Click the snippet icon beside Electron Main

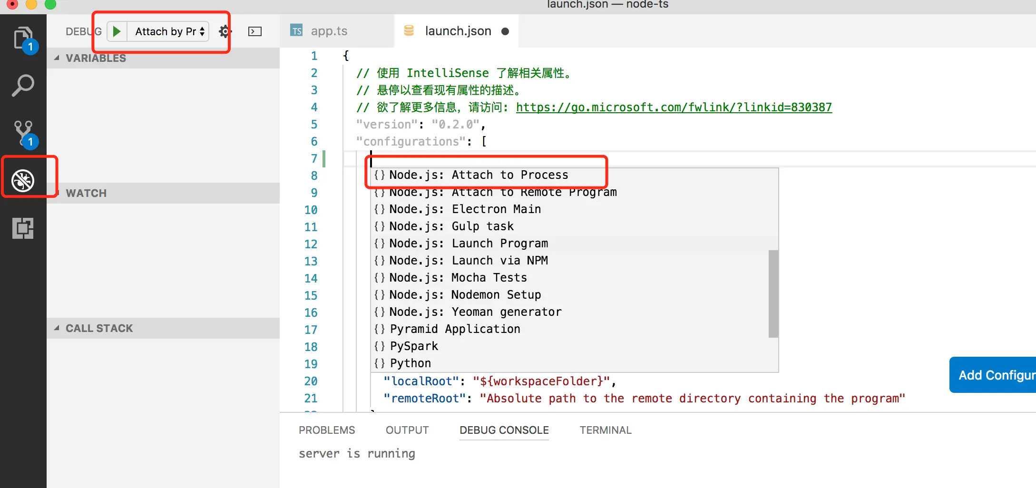[x=380, y=209]
